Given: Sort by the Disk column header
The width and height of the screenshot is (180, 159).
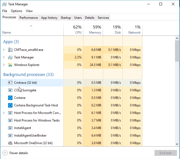Looking at the screenshot, I should click(x=113, y=30).
